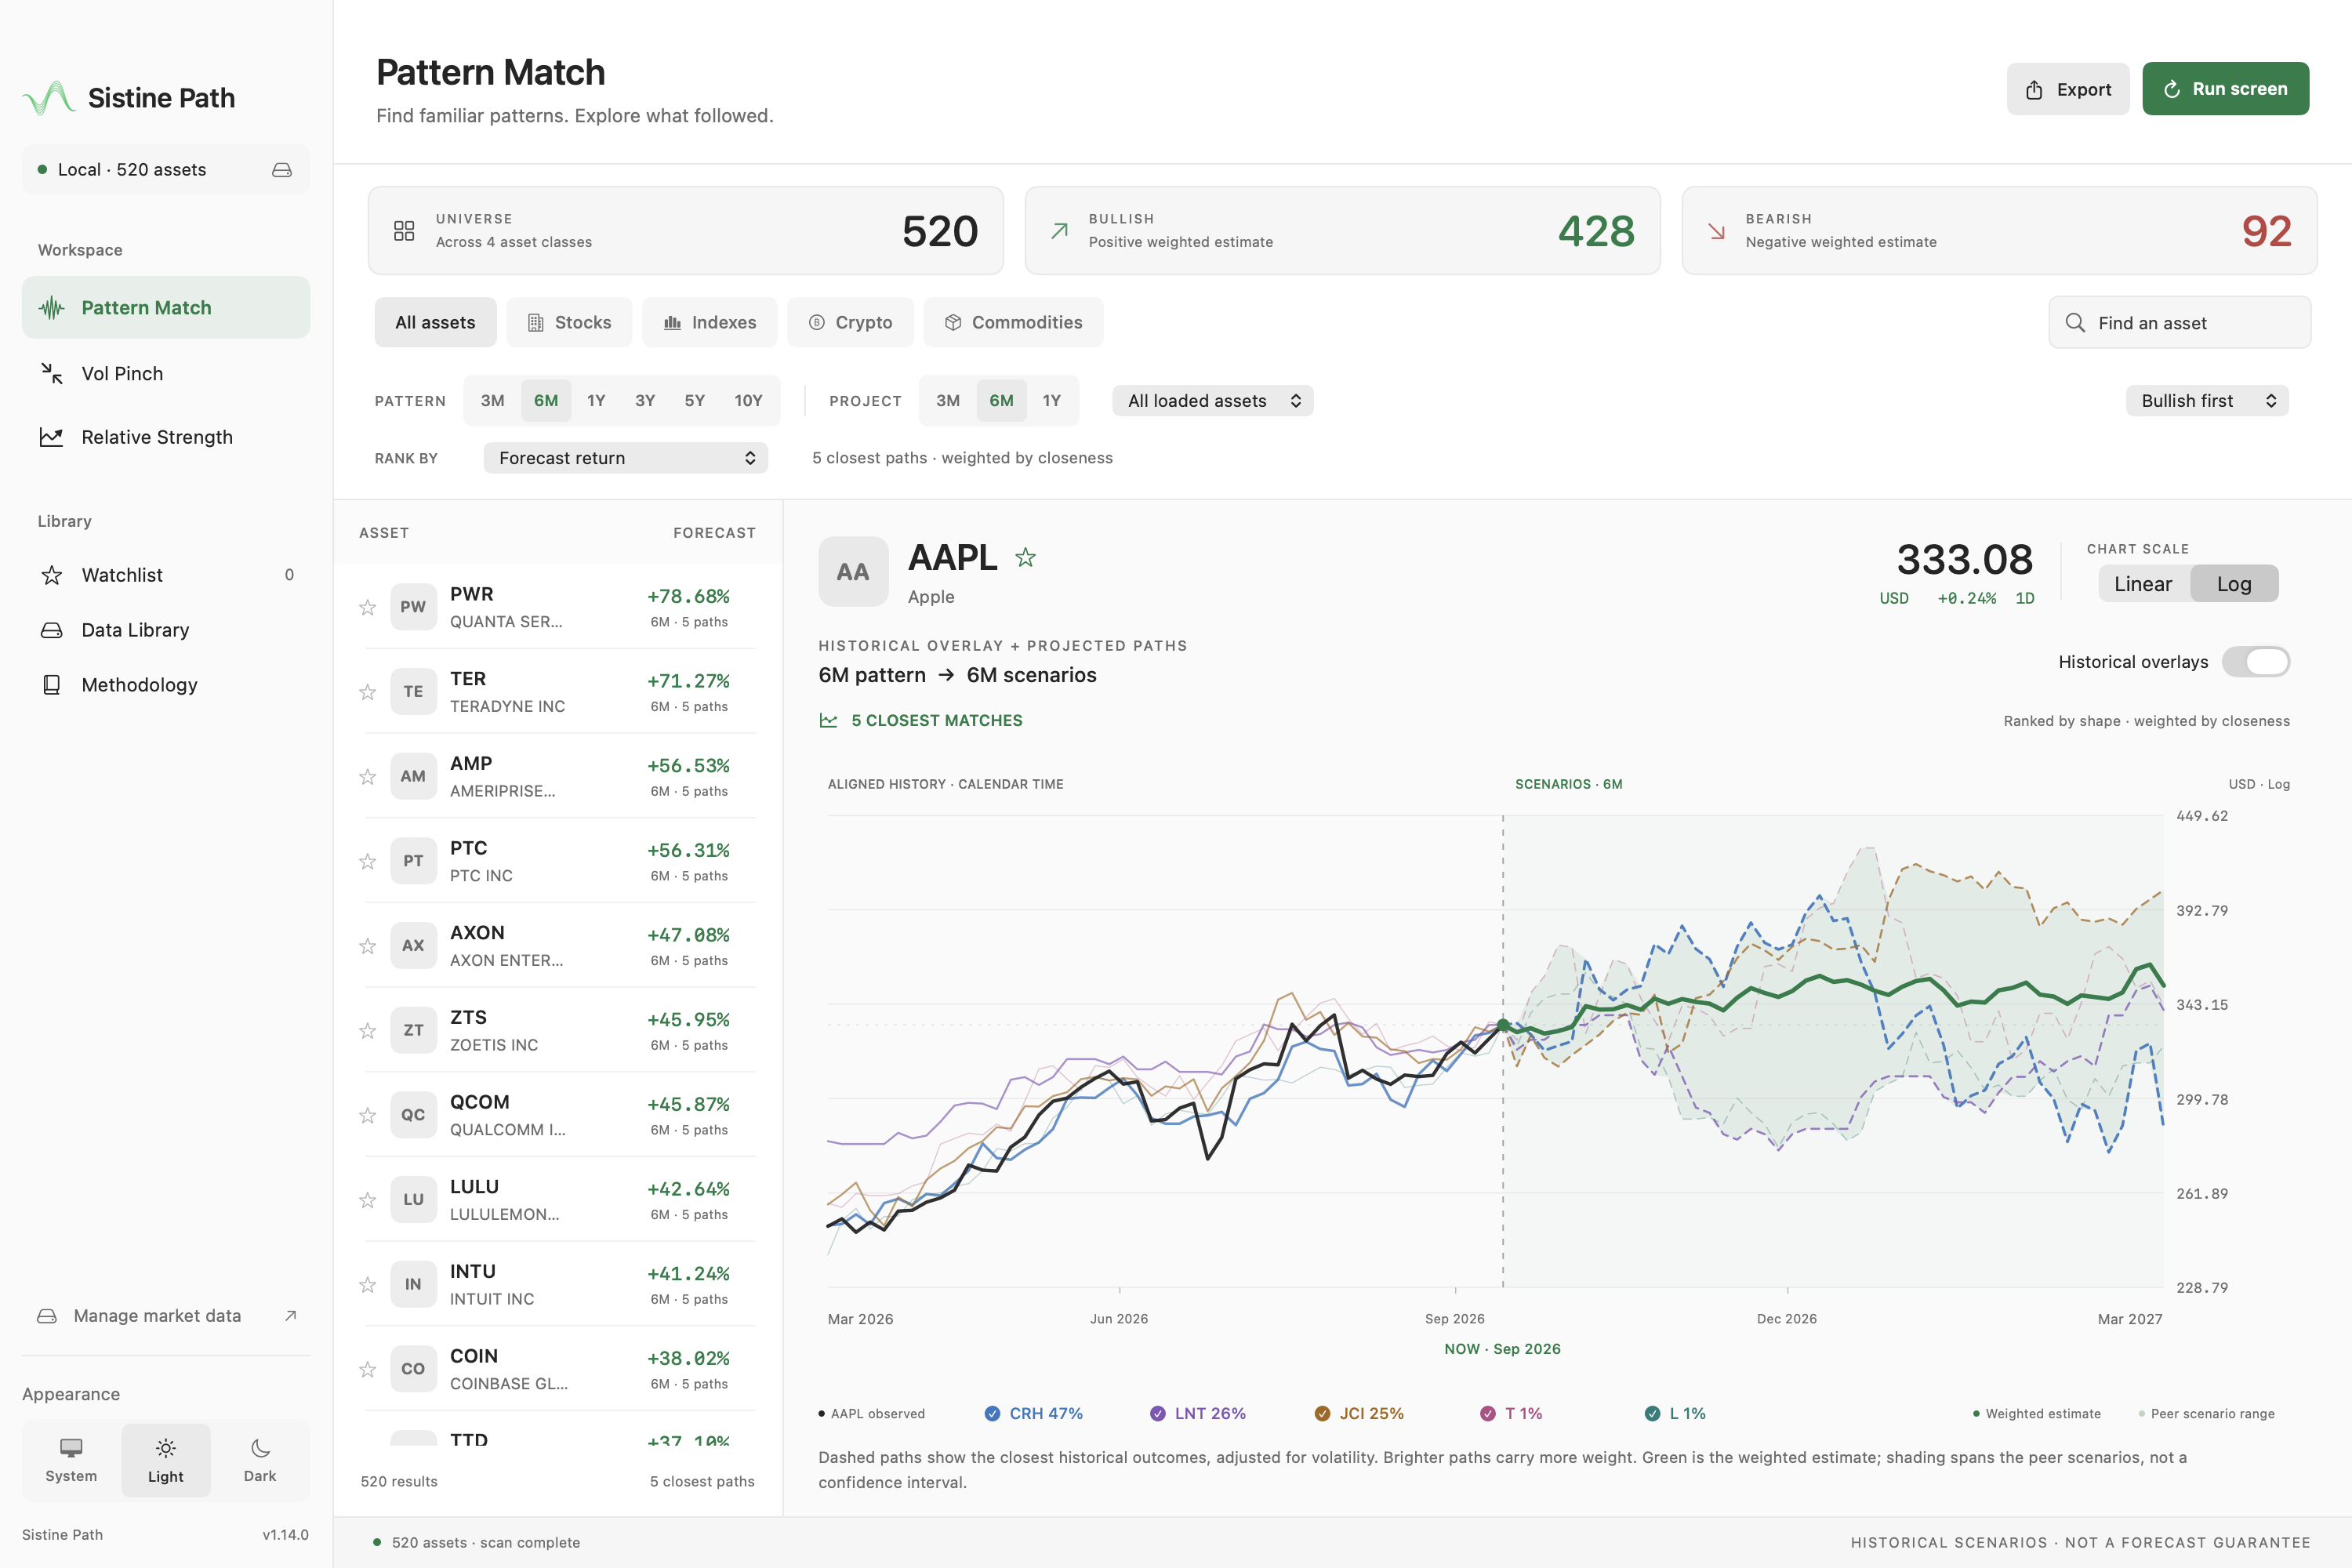Viewport: 2352px width, 1568px height.
Task: Switch appearance to Light
Action: [x=166, y=1460]
